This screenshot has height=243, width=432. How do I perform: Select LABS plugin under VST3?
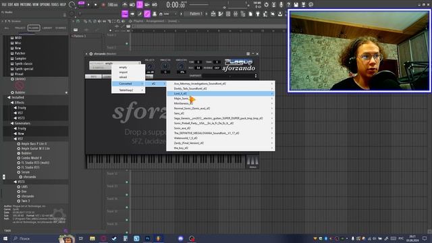24,187
